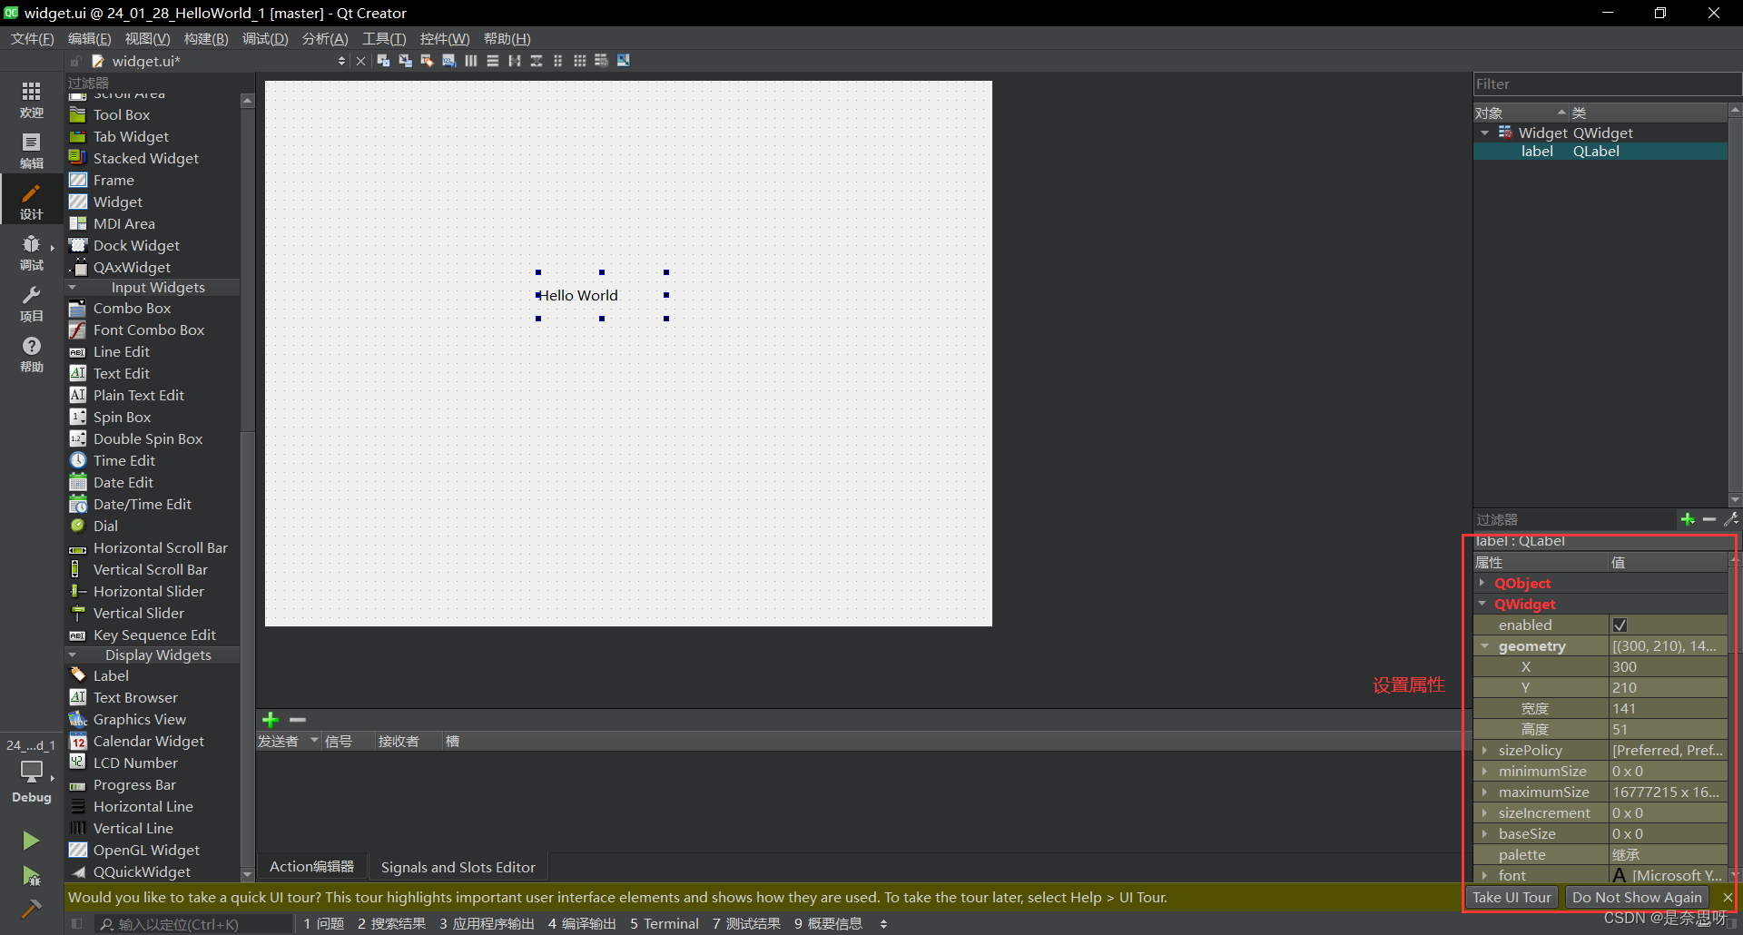This screenshot has width=1743, height=935.
Task: Collapse the QWidget property group
Action: click(x=1482, y=605)
